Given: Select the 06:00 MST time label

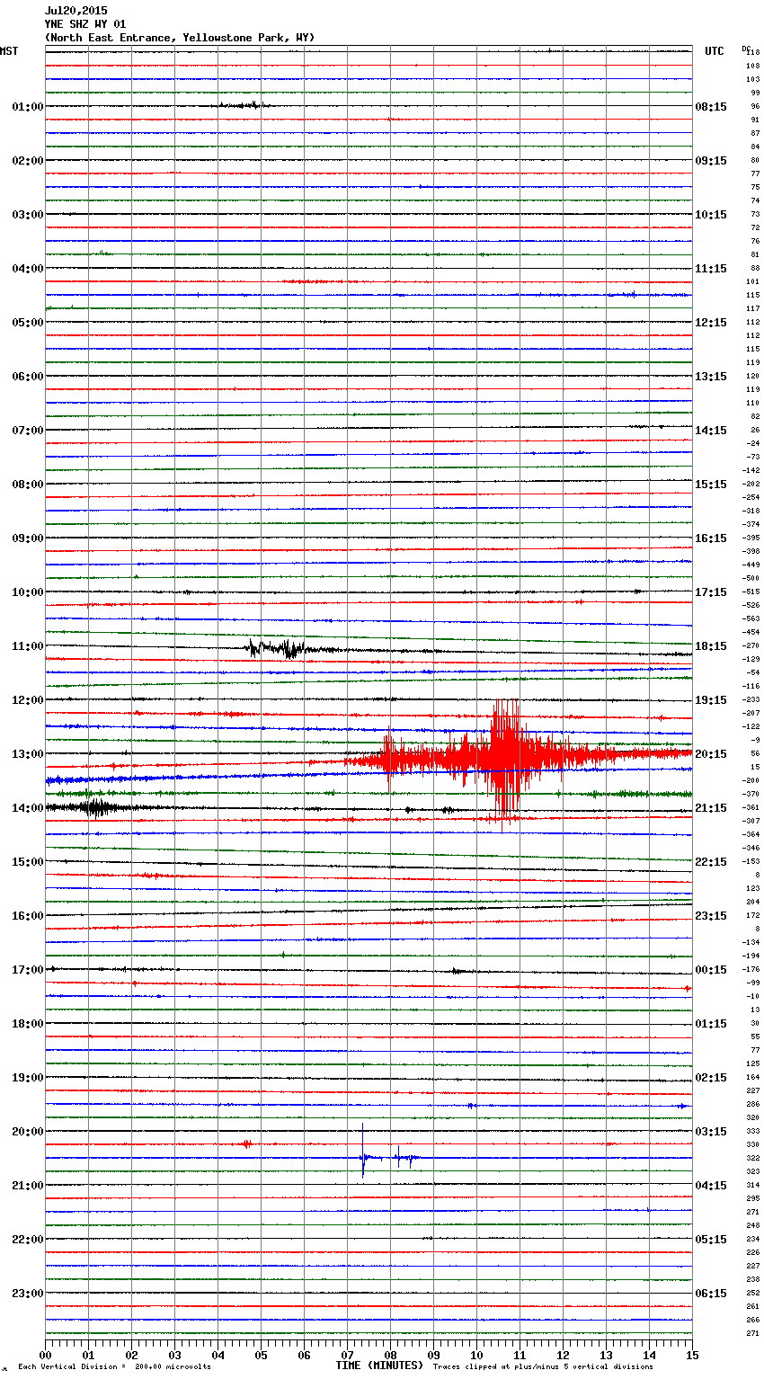Looking at the screenshot, I should point(27,377).
